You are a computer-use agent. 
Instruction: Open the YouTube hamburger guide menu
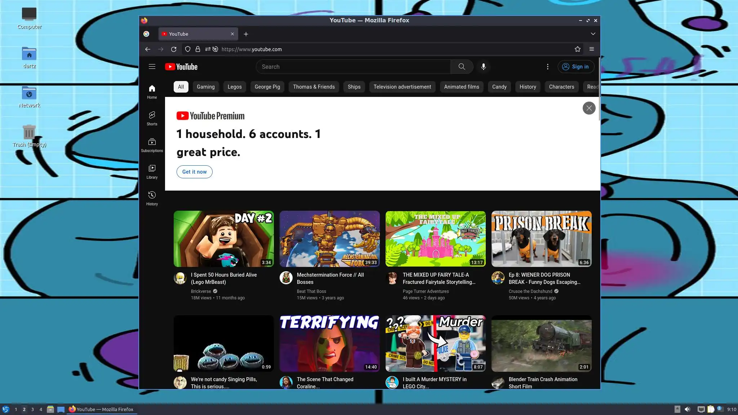pos(152,67)
